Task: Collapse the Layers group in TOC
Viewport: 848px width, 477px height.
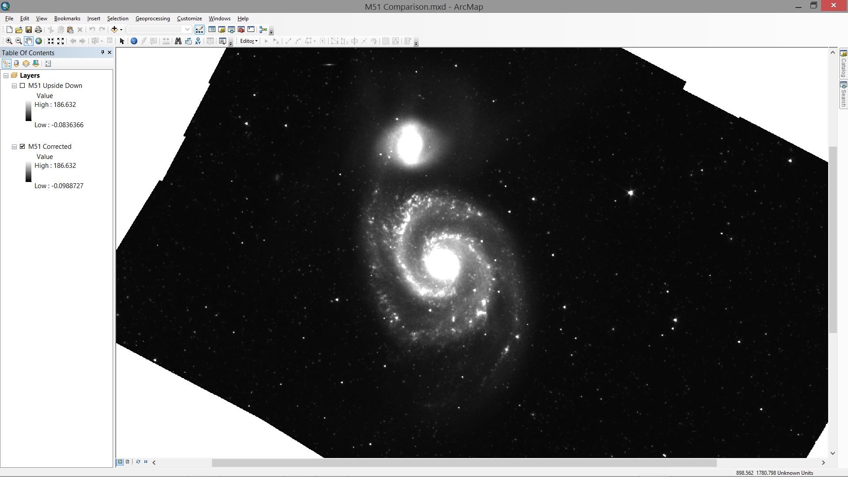Action: pyautogui.click(x=6, y=75)
